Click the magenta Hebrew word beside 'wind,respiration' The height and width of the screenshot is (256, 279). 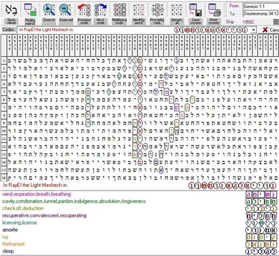[x=262, y=194]
